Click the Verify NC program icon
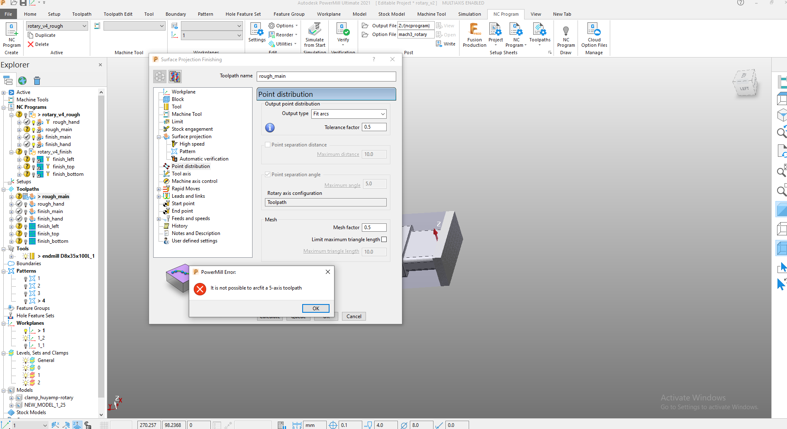This screenshot has width=787, height=429. pos(343,29)
